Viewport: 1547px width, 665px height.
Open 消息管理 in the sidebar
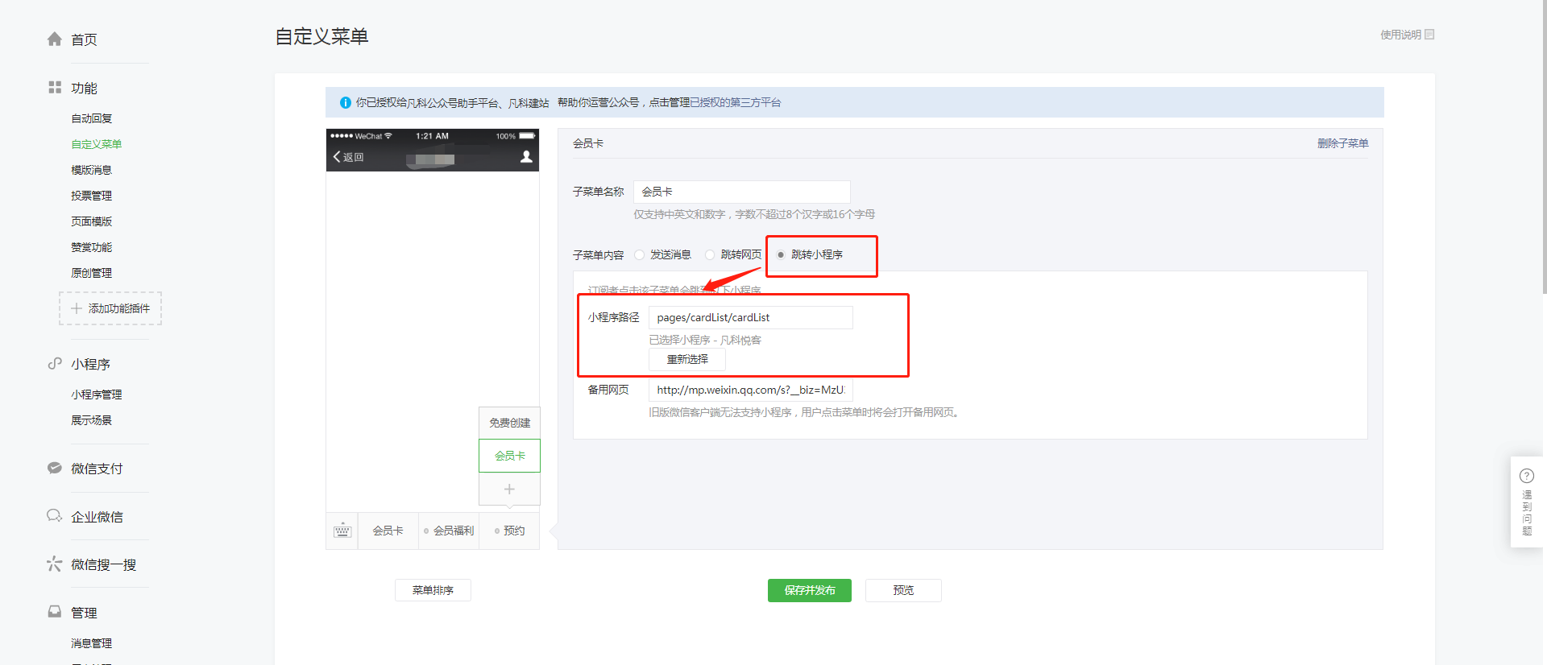click(92, 643)
